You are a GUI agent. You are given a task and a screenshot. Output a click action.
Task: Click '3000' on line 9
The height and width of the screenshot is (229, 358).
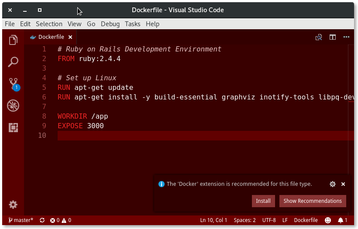pos(96,126)
